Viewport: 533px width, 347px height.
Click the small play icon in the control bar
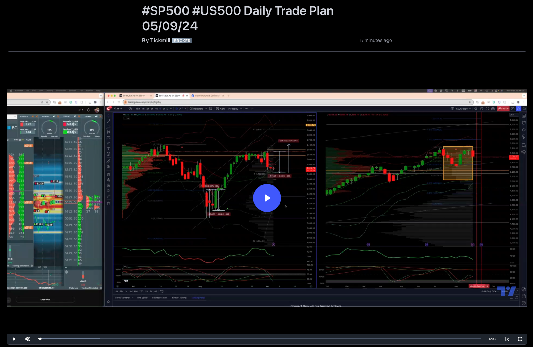[x=14, y=339]
